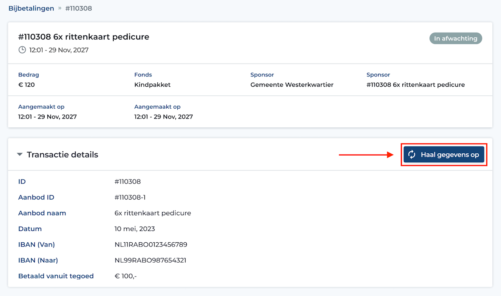This screenshot has height=296, width=501.
Task: Select Betaald vanuit tegoed value € 100,-
Action: click(126, 276)
